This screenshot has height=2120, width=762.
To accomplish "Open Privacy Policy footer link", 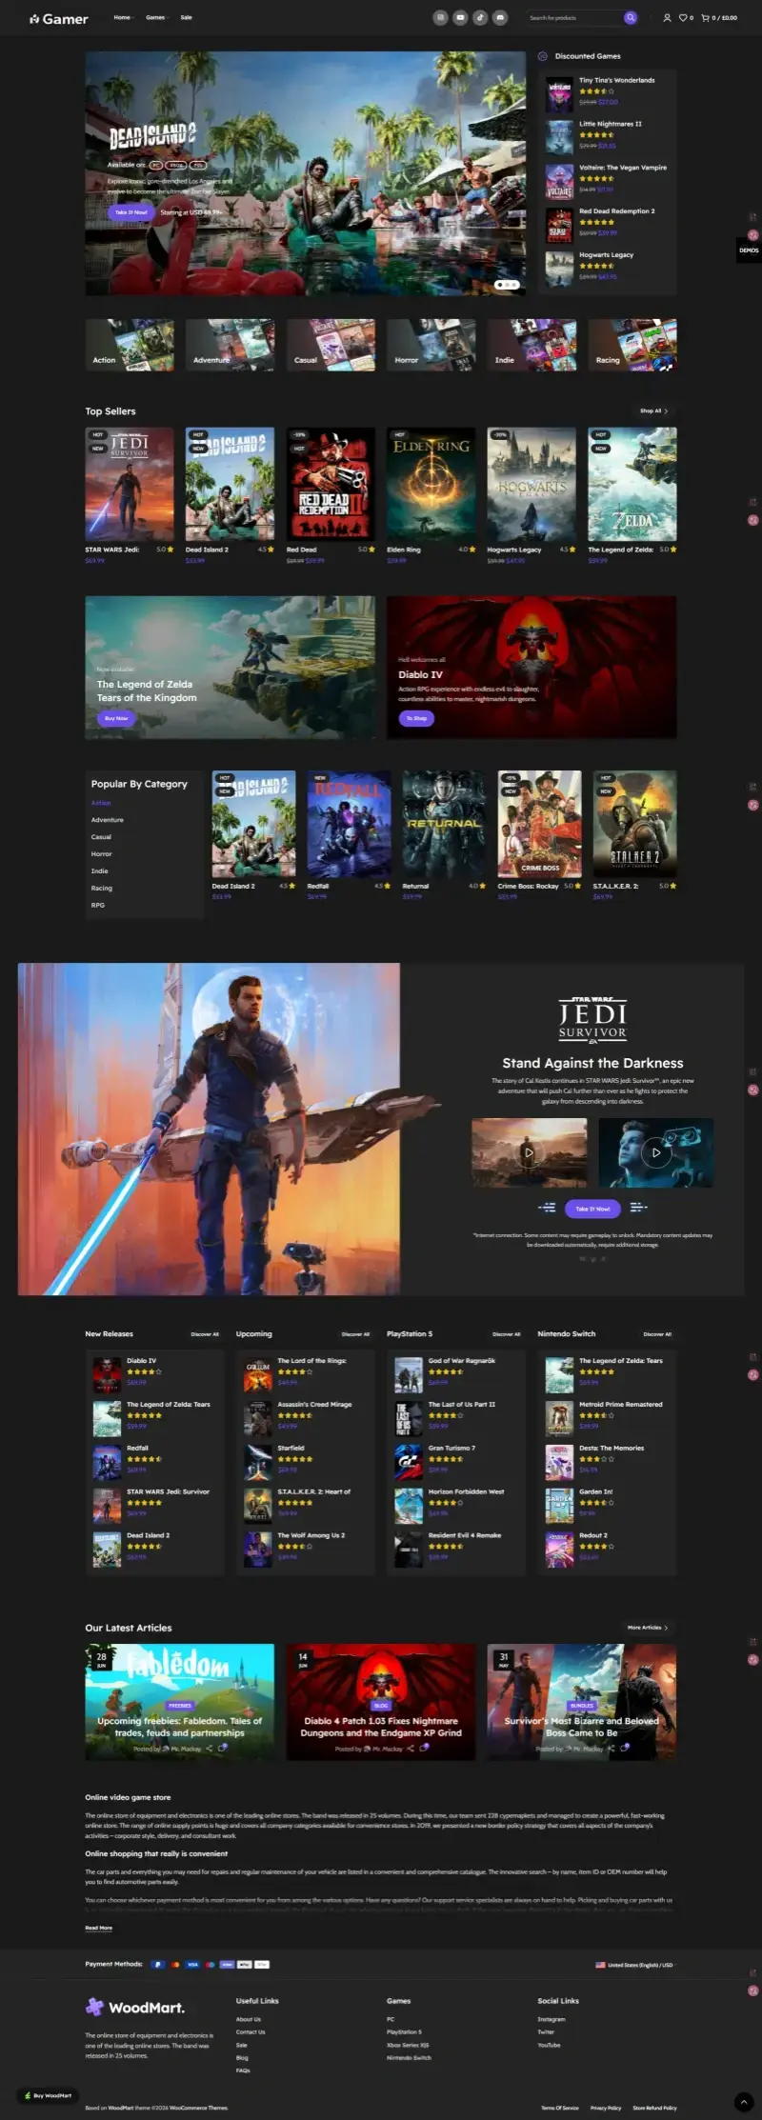I will (606, 2108).
